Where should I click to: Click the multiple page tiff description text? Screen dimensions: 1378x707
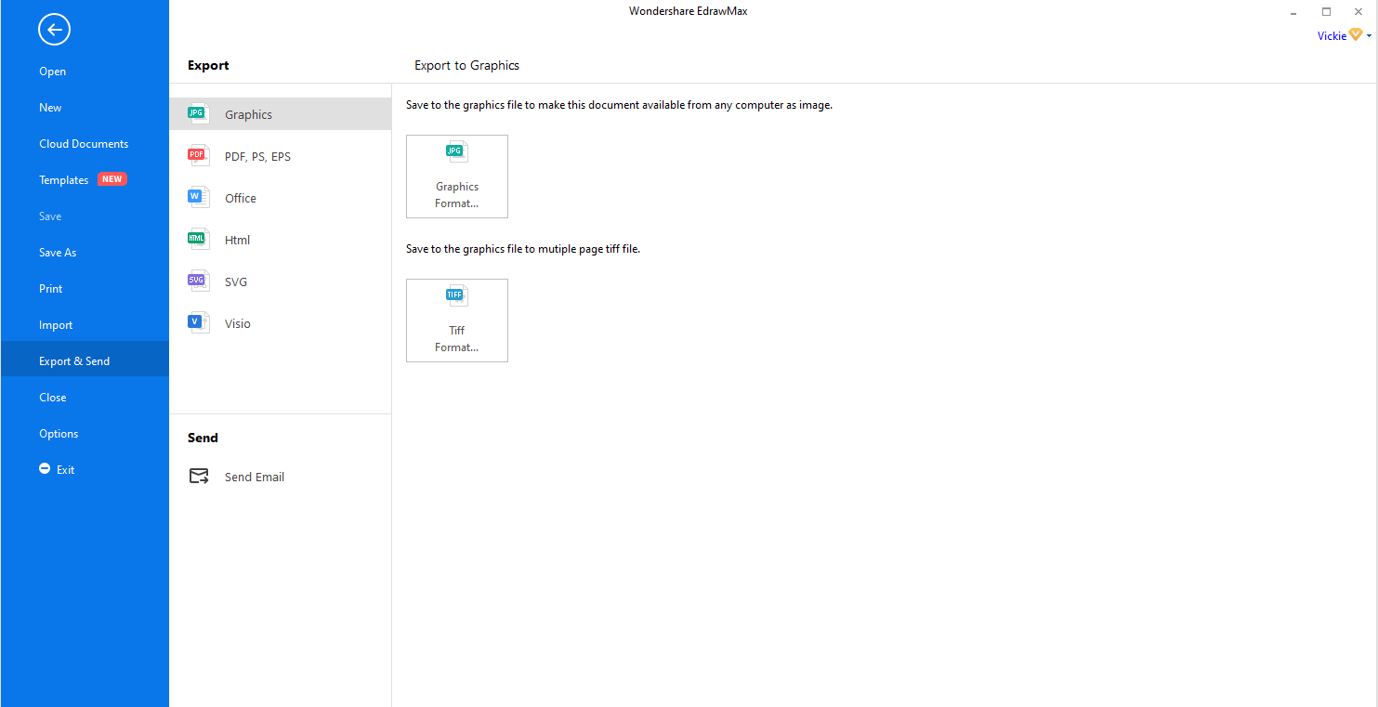523,250
